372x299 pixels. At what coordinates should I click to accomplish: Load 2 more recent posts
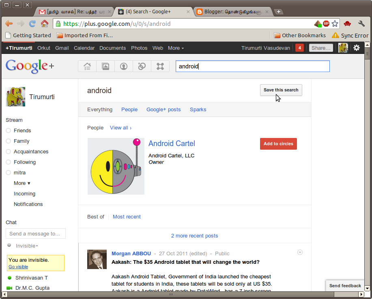tap(195, 235)
